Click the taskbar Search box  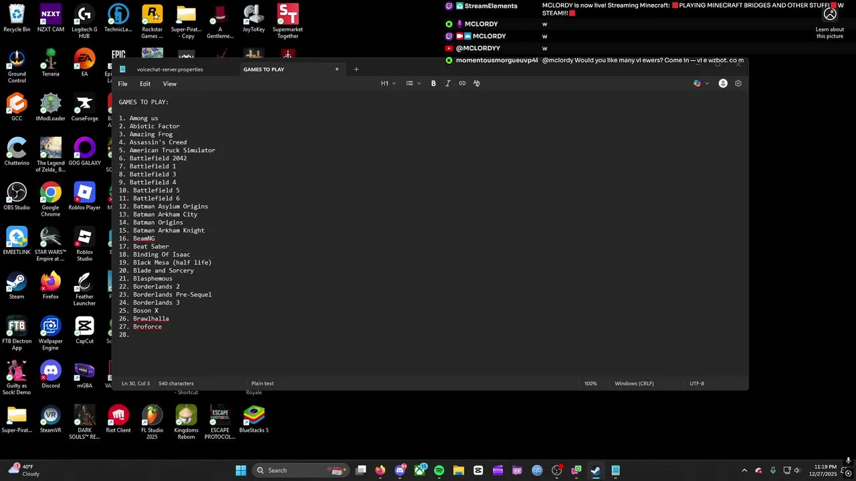pyautogui.click(x=300, y=470)
